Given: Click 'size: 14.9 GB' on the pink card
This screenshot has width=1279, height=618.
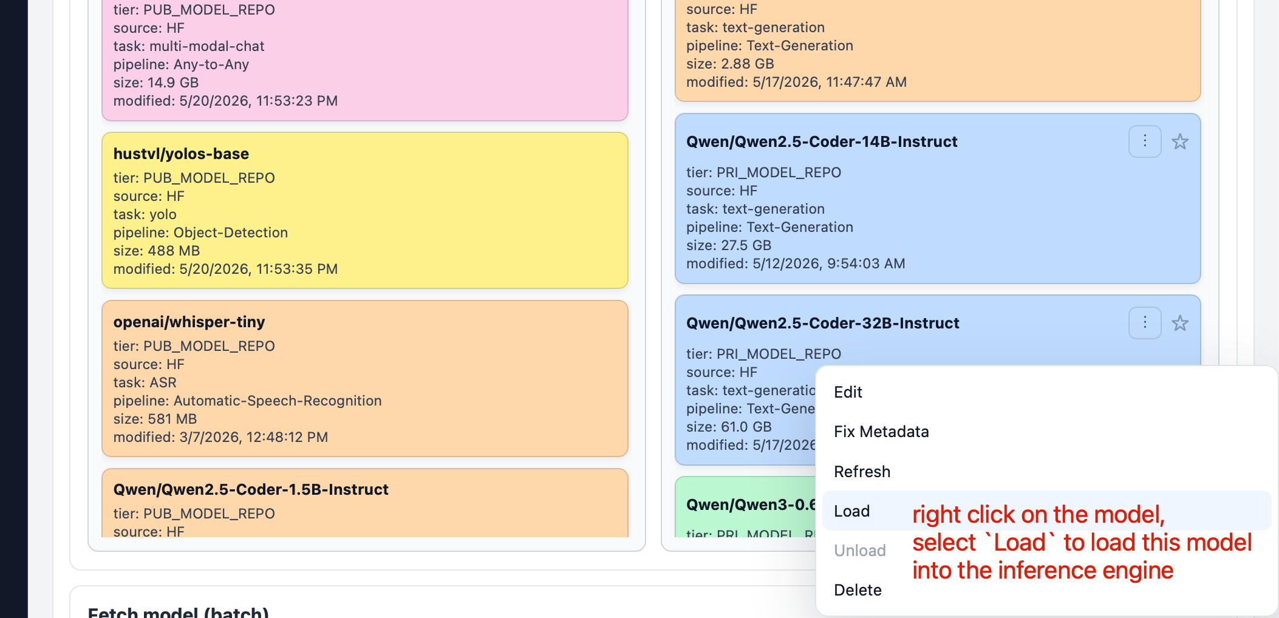Looking at the screenshot, I should pyautogui.click(x=156, y=83).
